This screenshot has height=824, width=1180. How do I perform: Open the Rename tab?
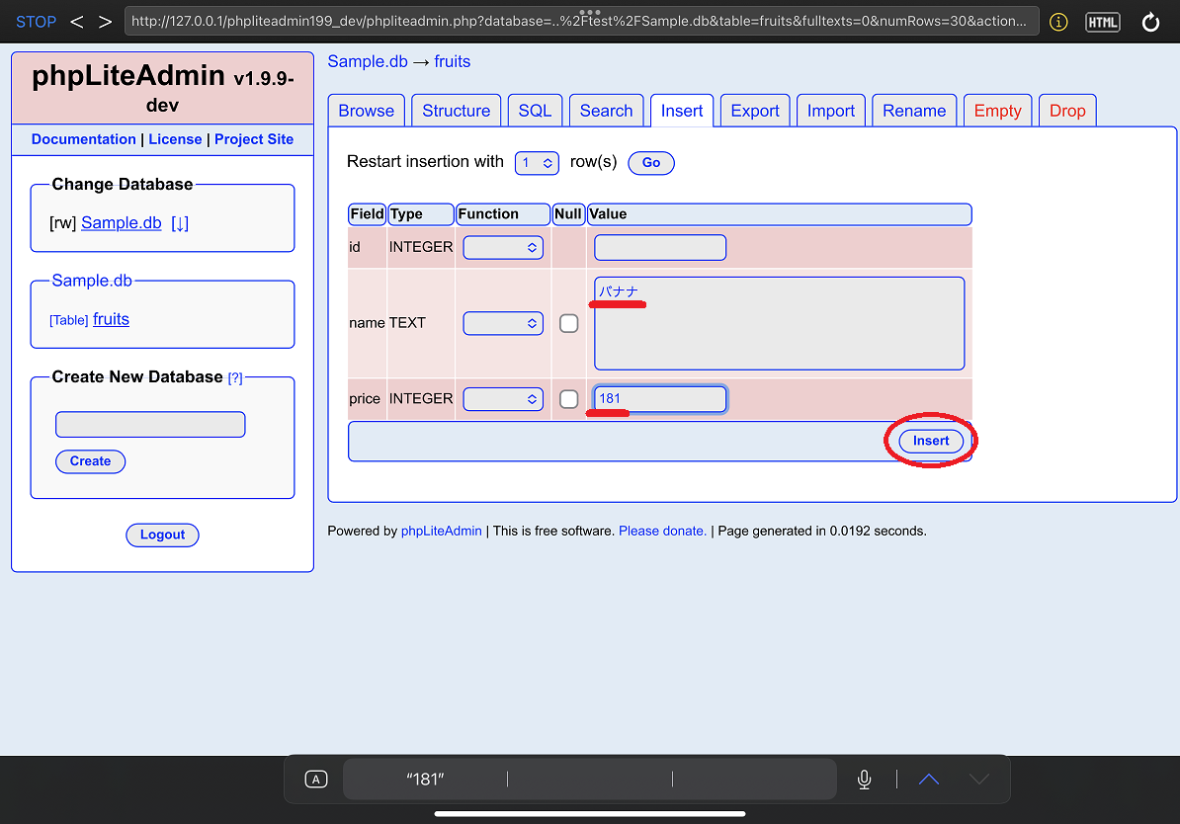(914, 111)
